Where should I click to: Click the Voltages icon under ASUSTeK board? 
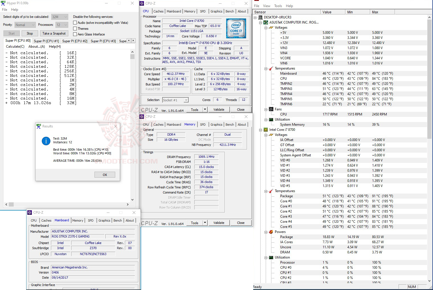(x=271, y=28)
